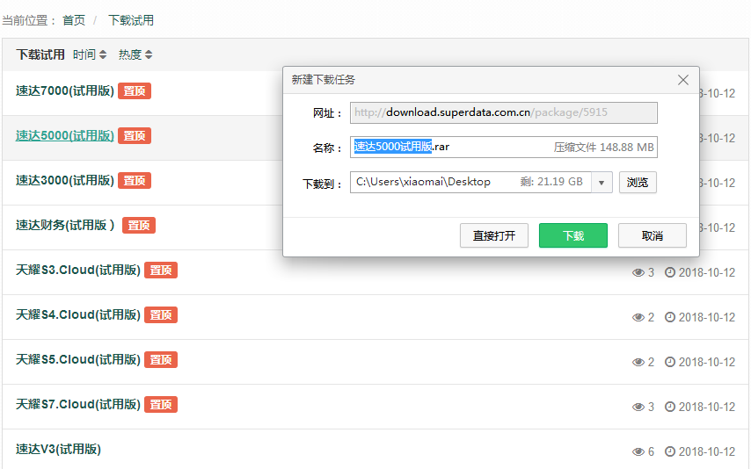Open the 速达7000(试用版) link
751x469 pixels.
pyautogui.click(x=65, y=90)
